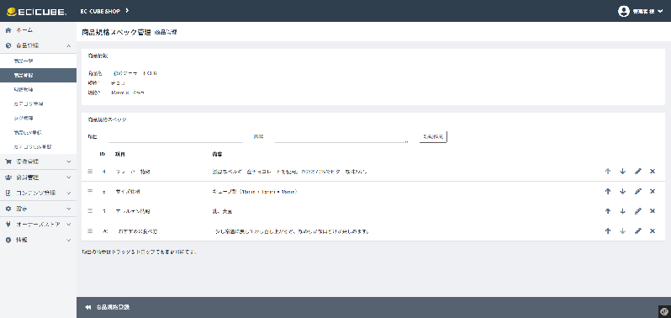Edit the アレルゲン情報 row
Screen dimensions: 671x318
[x=637, y=211]
